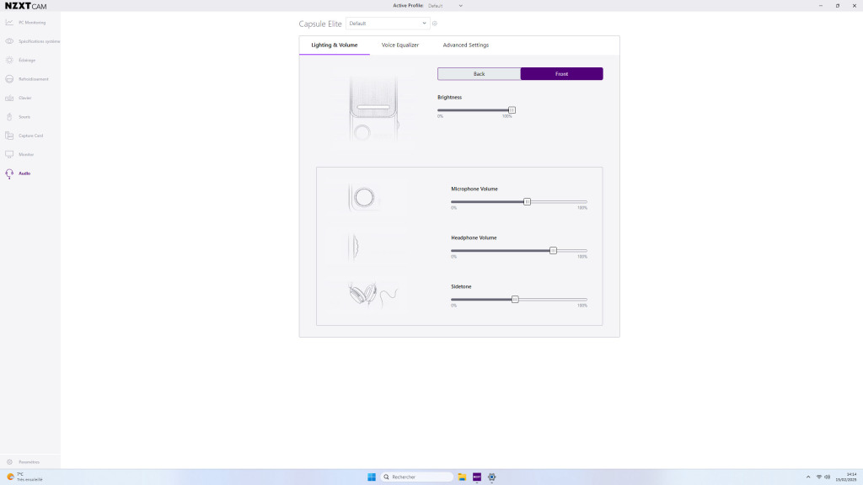
Task: Click the Sidetone slider handle
Action: 515,300
